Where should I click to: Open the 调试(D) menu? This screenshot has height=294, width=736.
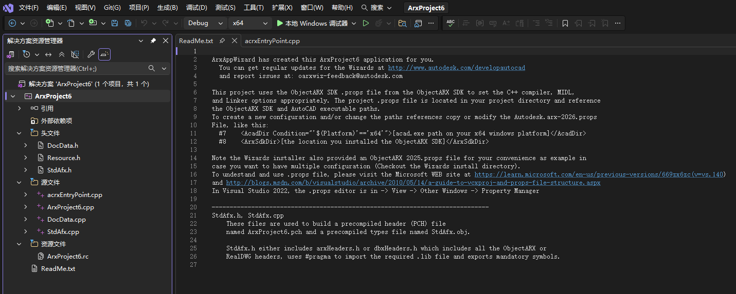coord(196,8)
